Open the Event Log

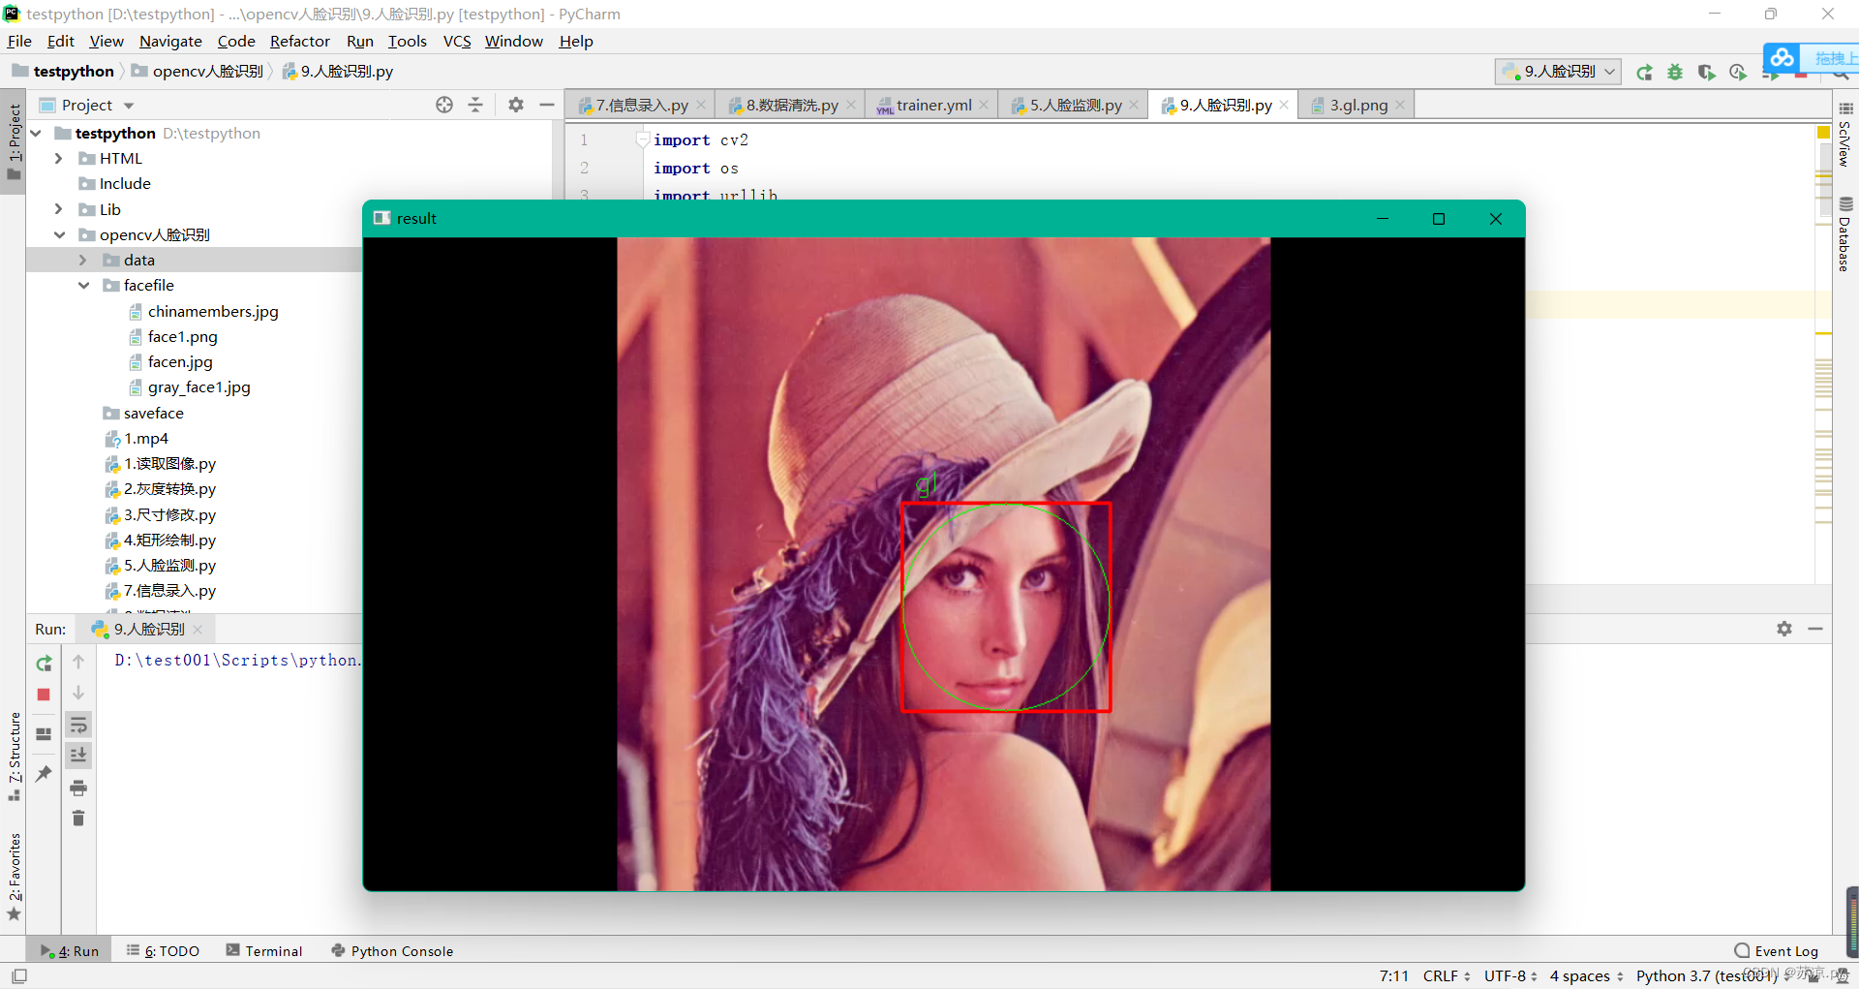pyautogui.click(x=1777, y=951)
